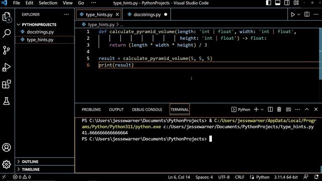This screenshot has width=322, height=181.
Task: Open editor More Actions ellipsis
Action: coord(316,15)
